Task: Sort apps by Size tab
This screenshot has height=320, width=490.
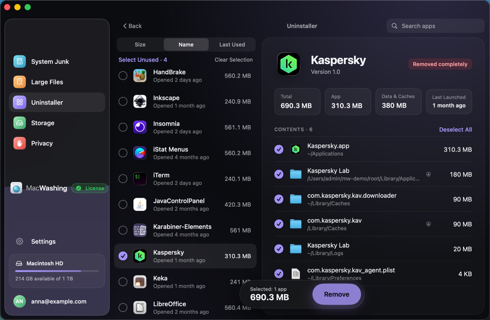Action: point(140,45)
